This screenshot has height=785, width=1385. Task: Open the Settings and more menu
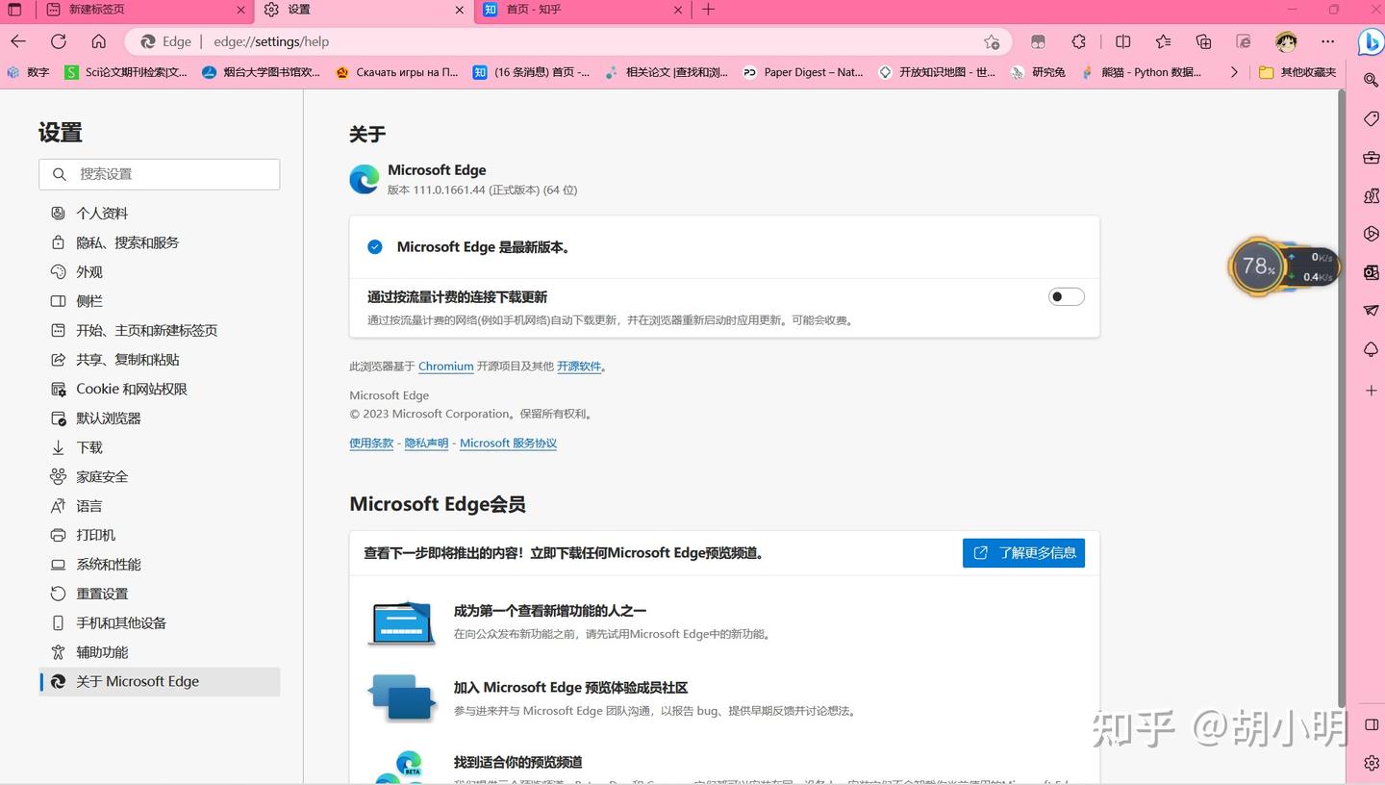1327,41
